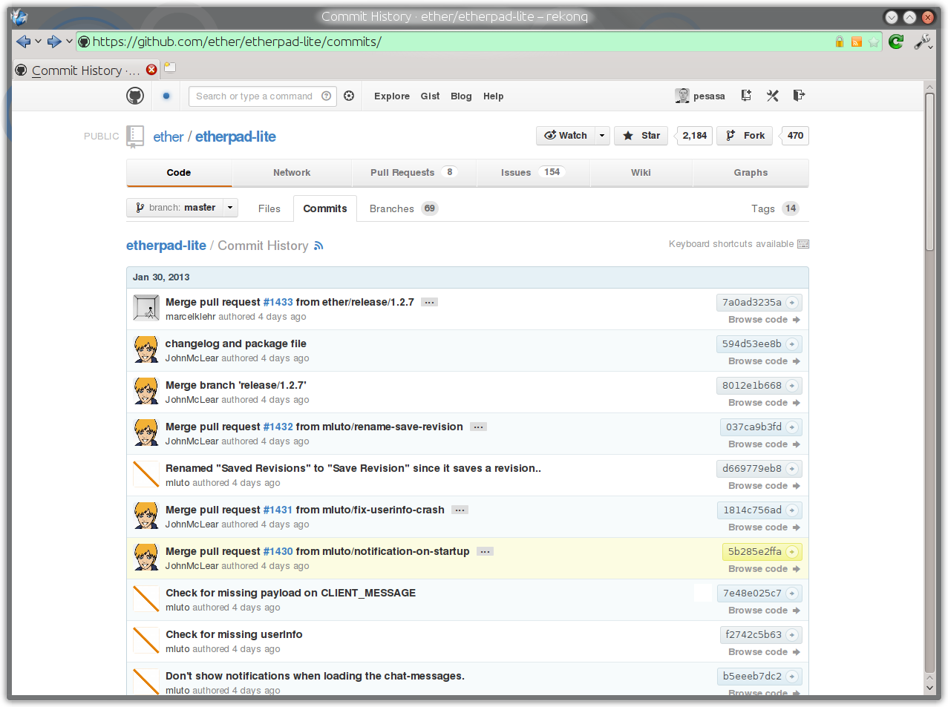Open the branch: master dropdown
The height and width of the screenshot is (707, 948).
(182, 208)
